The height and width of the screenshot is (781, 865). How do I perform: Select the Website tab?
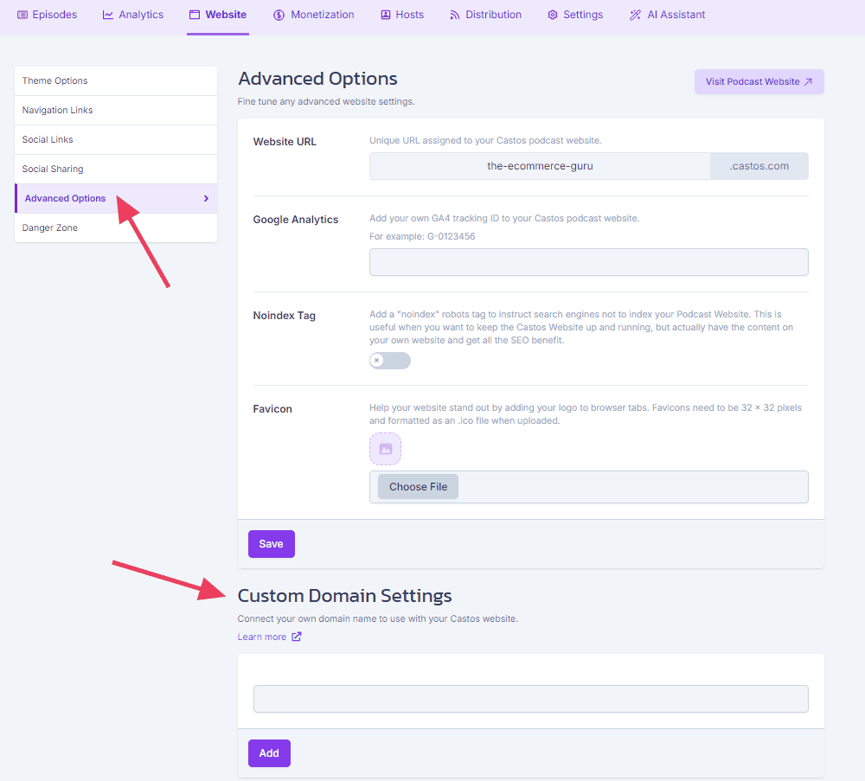click(218, 15)
